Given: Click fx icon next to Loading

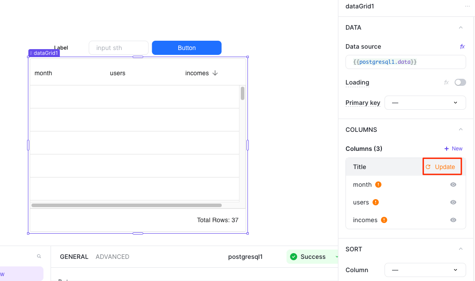Looking at the screenshot, I should (x=446, y=82).
